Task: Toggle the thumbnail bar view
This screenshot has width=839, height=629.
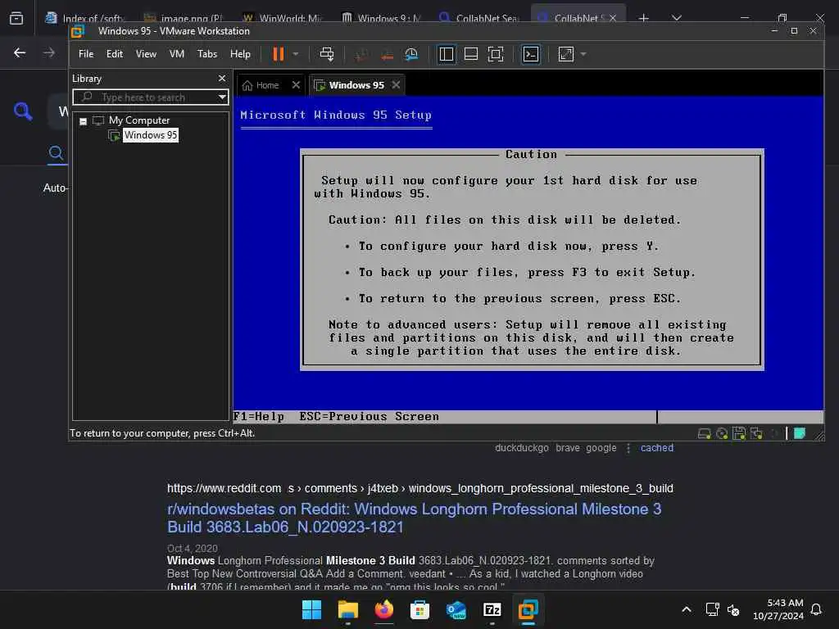Action: tap(471, 54)
